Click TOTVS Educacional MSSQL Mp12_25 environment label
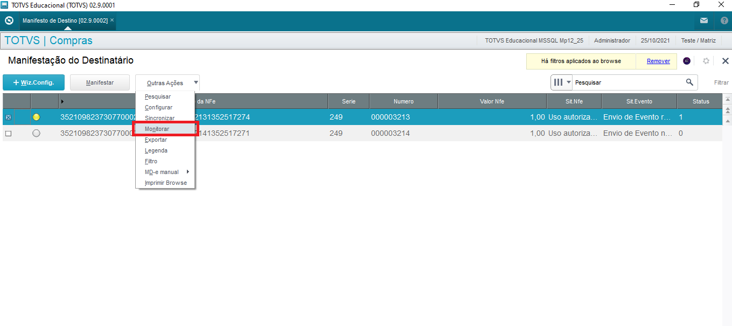The width and height of the screenshot is (732, 326). [534, 40]
